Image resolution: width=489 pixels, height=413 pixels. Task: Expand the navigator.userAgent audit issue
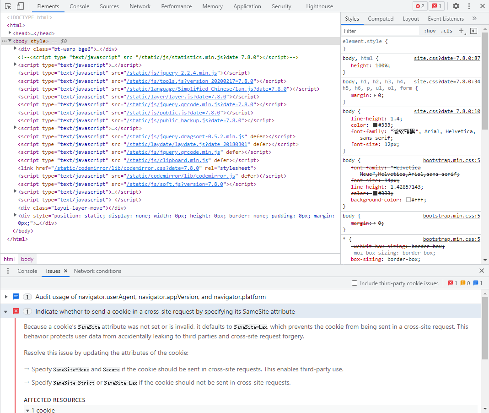point(6,297)
